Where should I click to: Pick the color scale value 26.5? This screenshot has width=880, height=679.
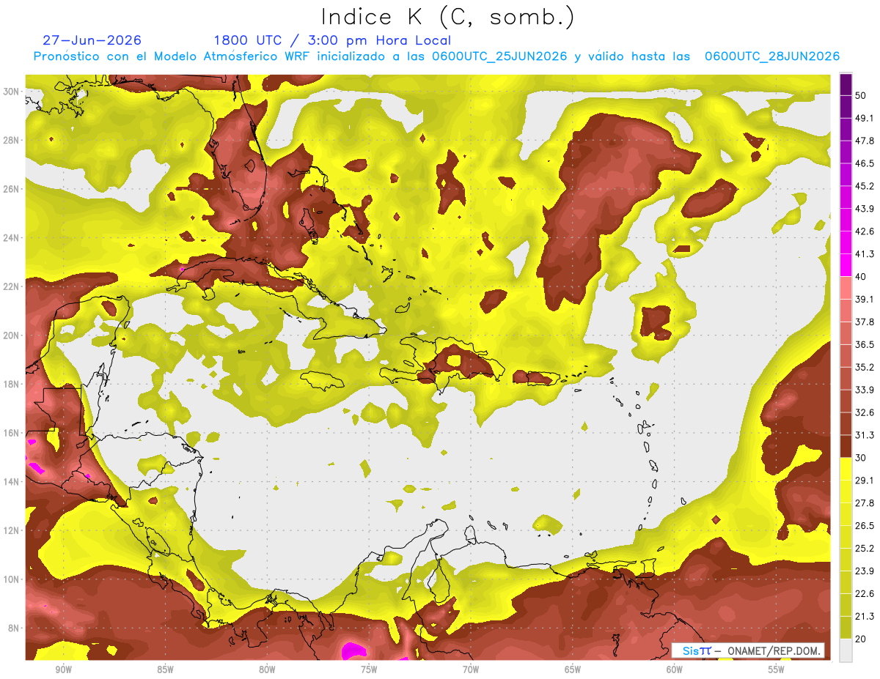(x=865, y=526)
